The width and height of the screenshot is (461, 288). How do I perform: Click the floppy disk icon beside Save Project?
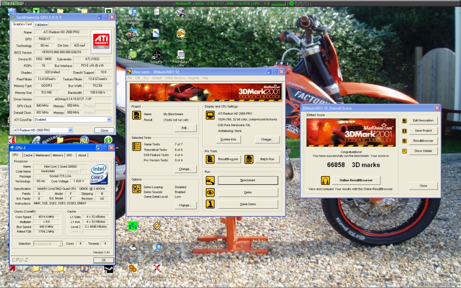[404, 131]
